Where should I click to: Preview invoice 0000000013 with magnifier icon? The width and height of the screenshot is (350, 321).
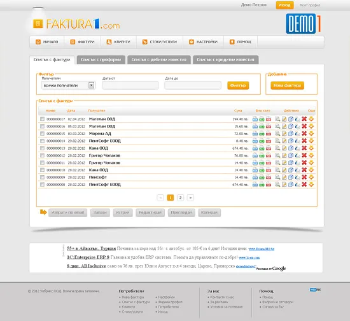point(277,148)
